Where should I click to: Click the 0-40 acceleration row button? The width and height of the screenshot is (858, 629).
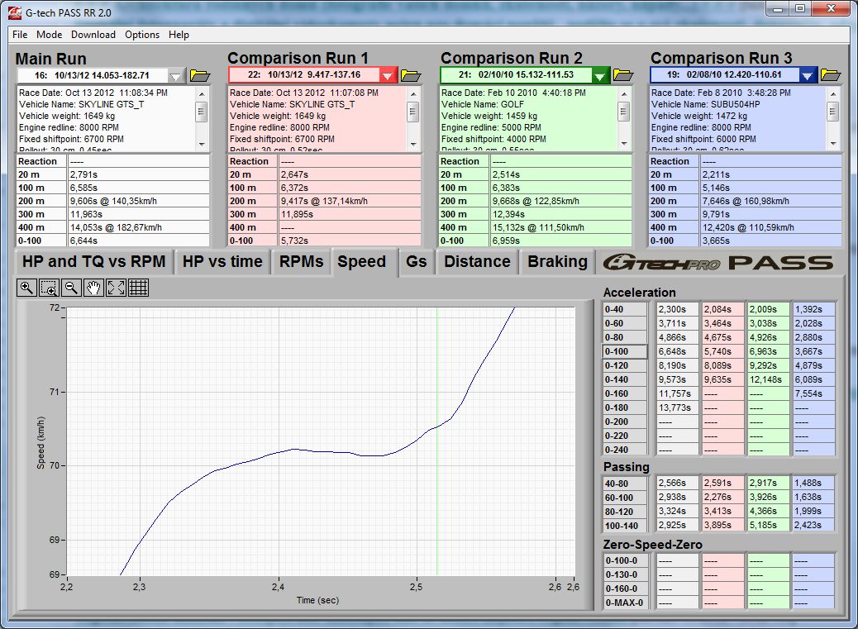[x=625, y=309]
